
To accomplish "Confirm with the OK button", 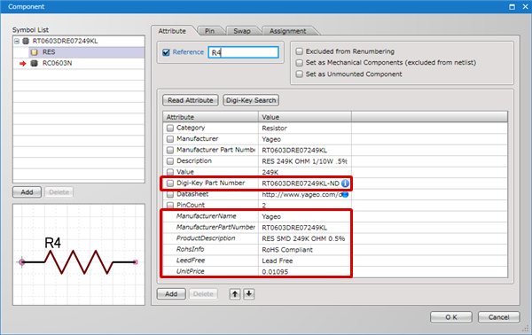I will click(451, 317).
